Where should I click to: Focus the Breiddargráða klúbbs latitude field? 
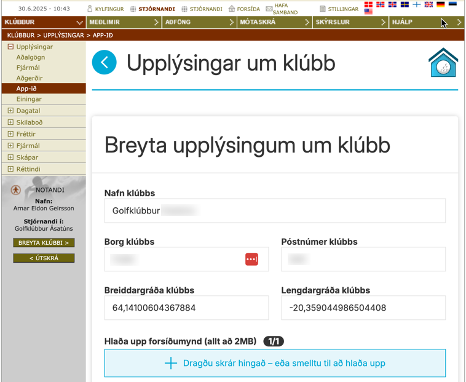(186, 308)
